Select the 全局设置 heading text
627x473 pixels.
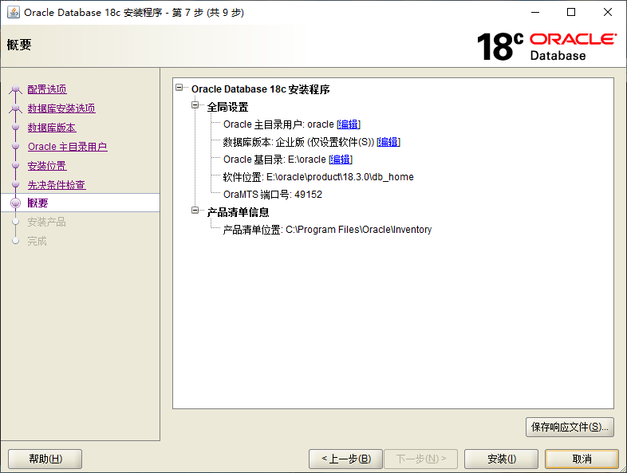pyautogui.click(x=227, y=107)
